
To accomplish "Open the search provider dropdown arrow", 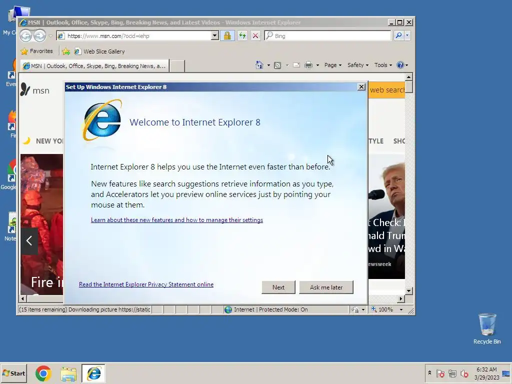I will 407,35.
